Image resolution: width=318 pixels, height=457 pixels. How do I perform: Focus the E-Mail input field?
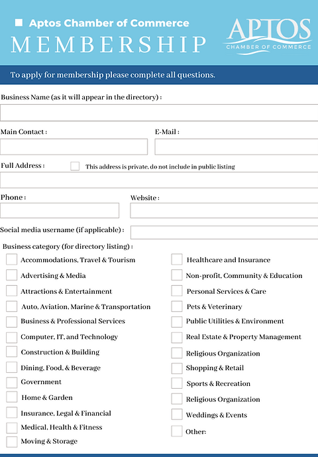237,147
